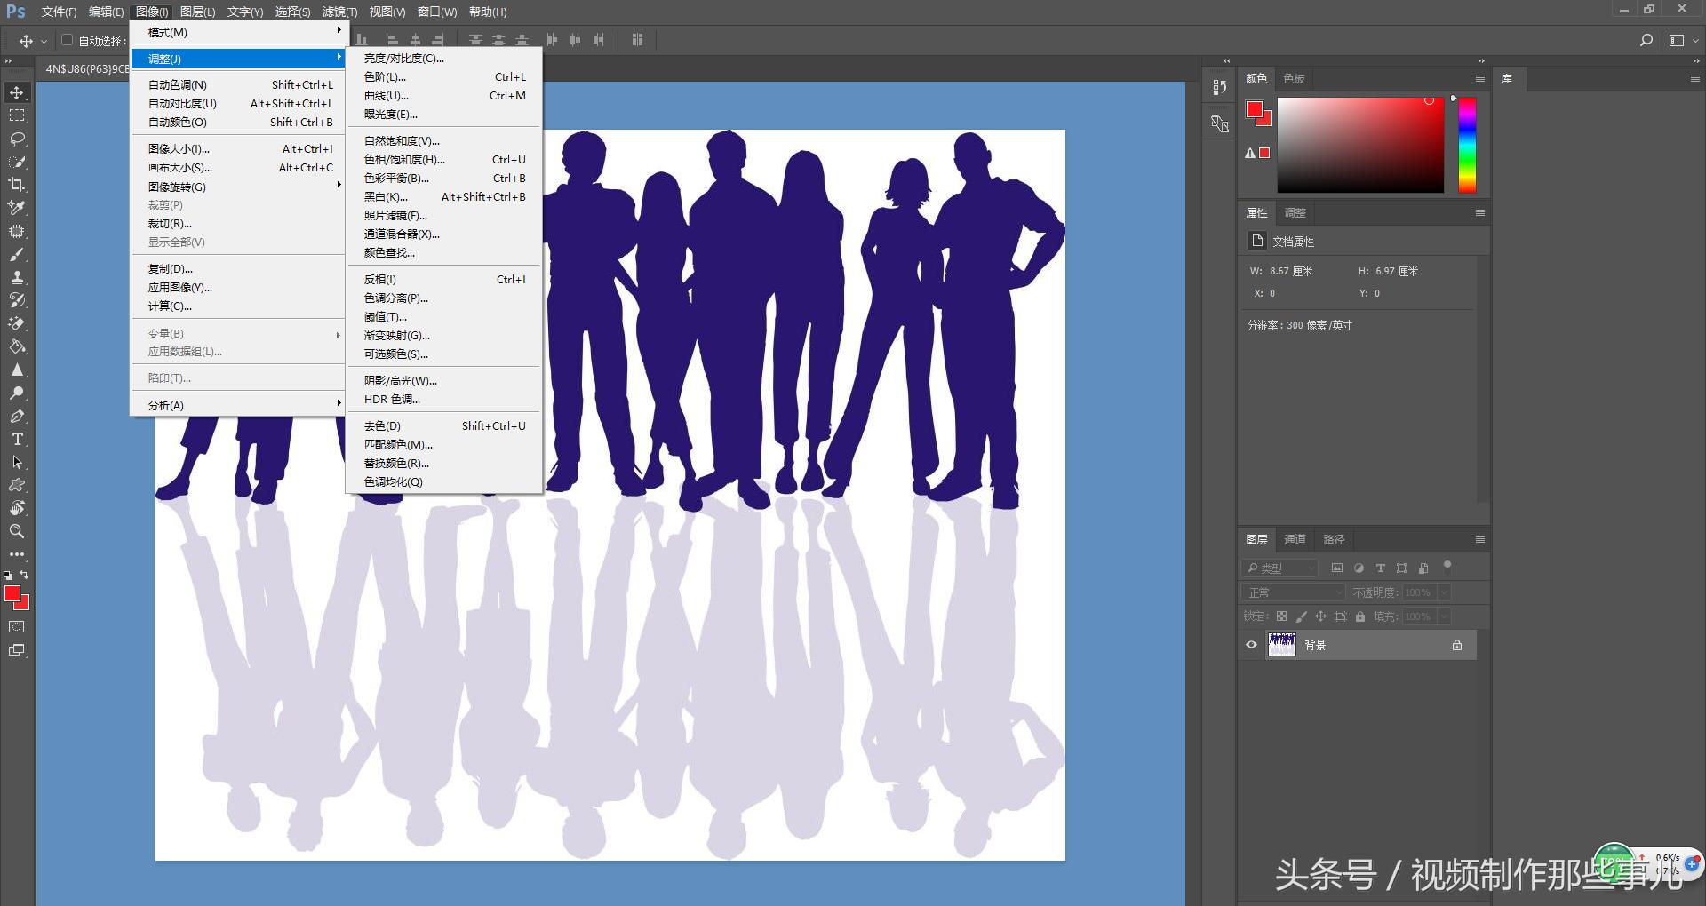
Task: Select the Lasso tool
Action: (x=17, y=139)
